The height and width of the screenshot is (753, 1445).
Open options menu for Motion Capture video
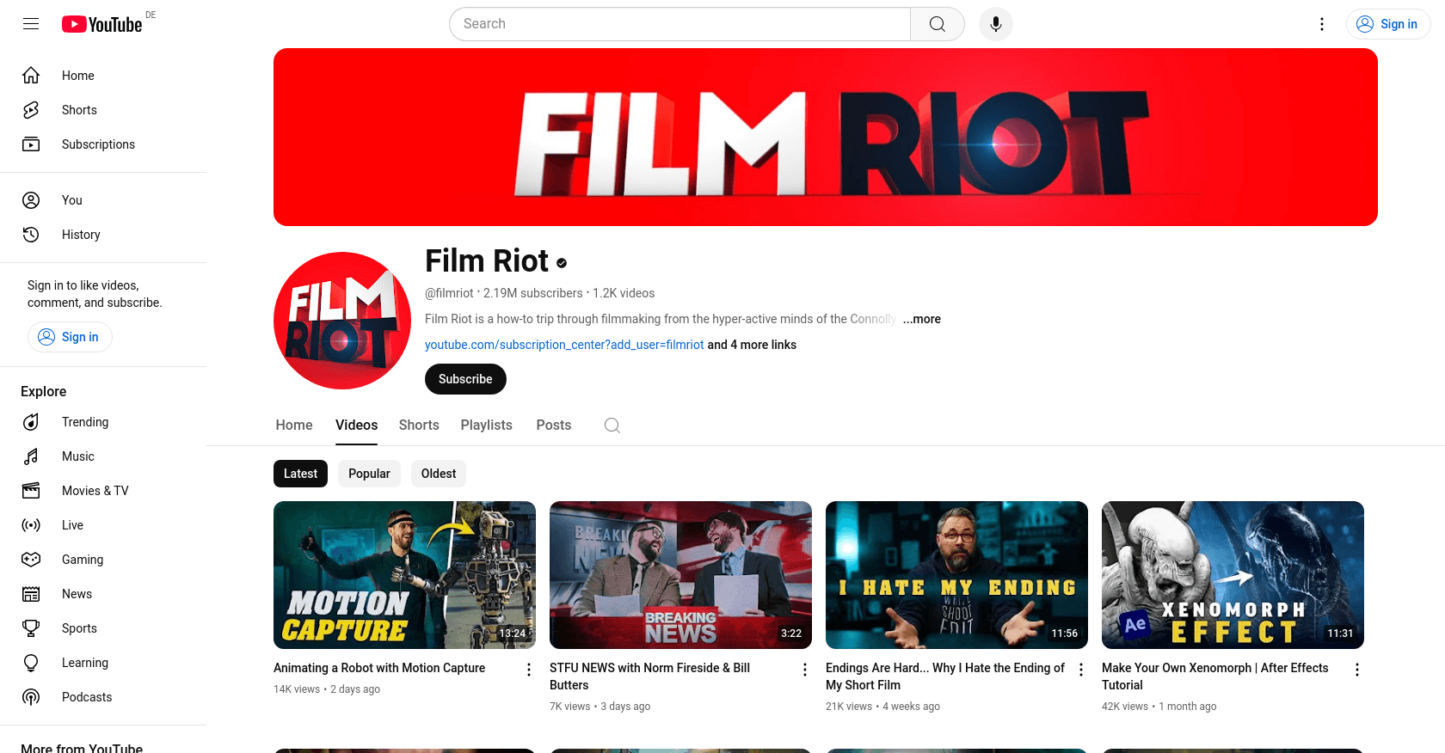(529, 670)
